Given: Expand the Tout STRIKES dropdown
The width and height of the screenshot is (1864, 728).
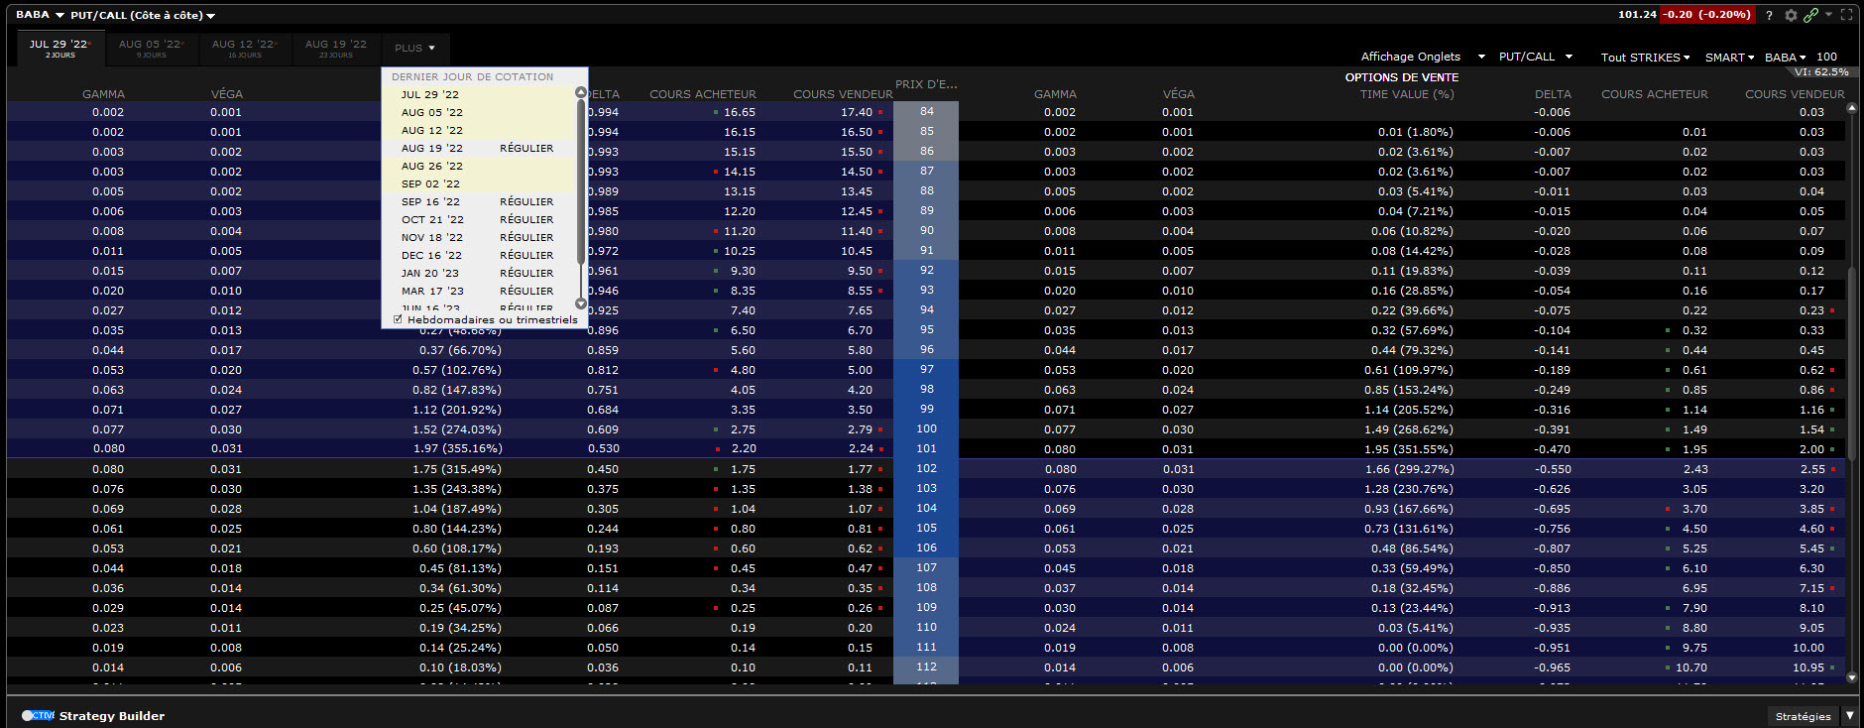Looking at the screenshot, I should pos(1645,58).
